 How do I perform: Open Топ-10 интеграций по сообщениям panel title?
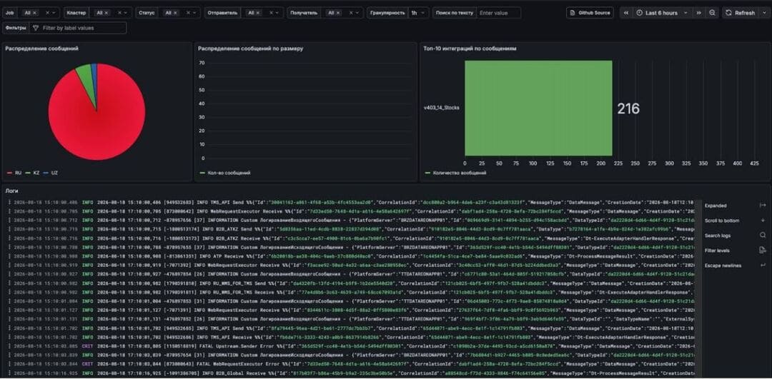[470, 49]
